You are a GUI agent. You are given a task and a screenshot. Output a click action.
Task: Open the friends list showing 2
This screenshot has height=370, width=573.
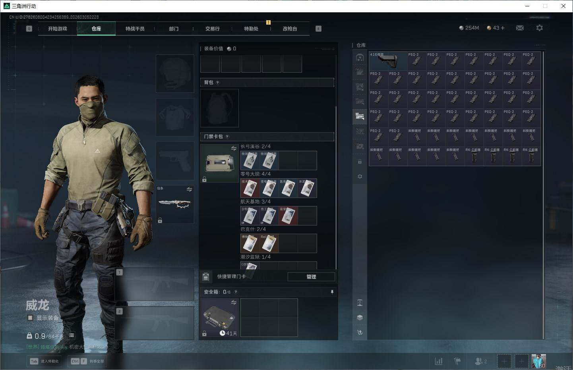tap(480, 361)
